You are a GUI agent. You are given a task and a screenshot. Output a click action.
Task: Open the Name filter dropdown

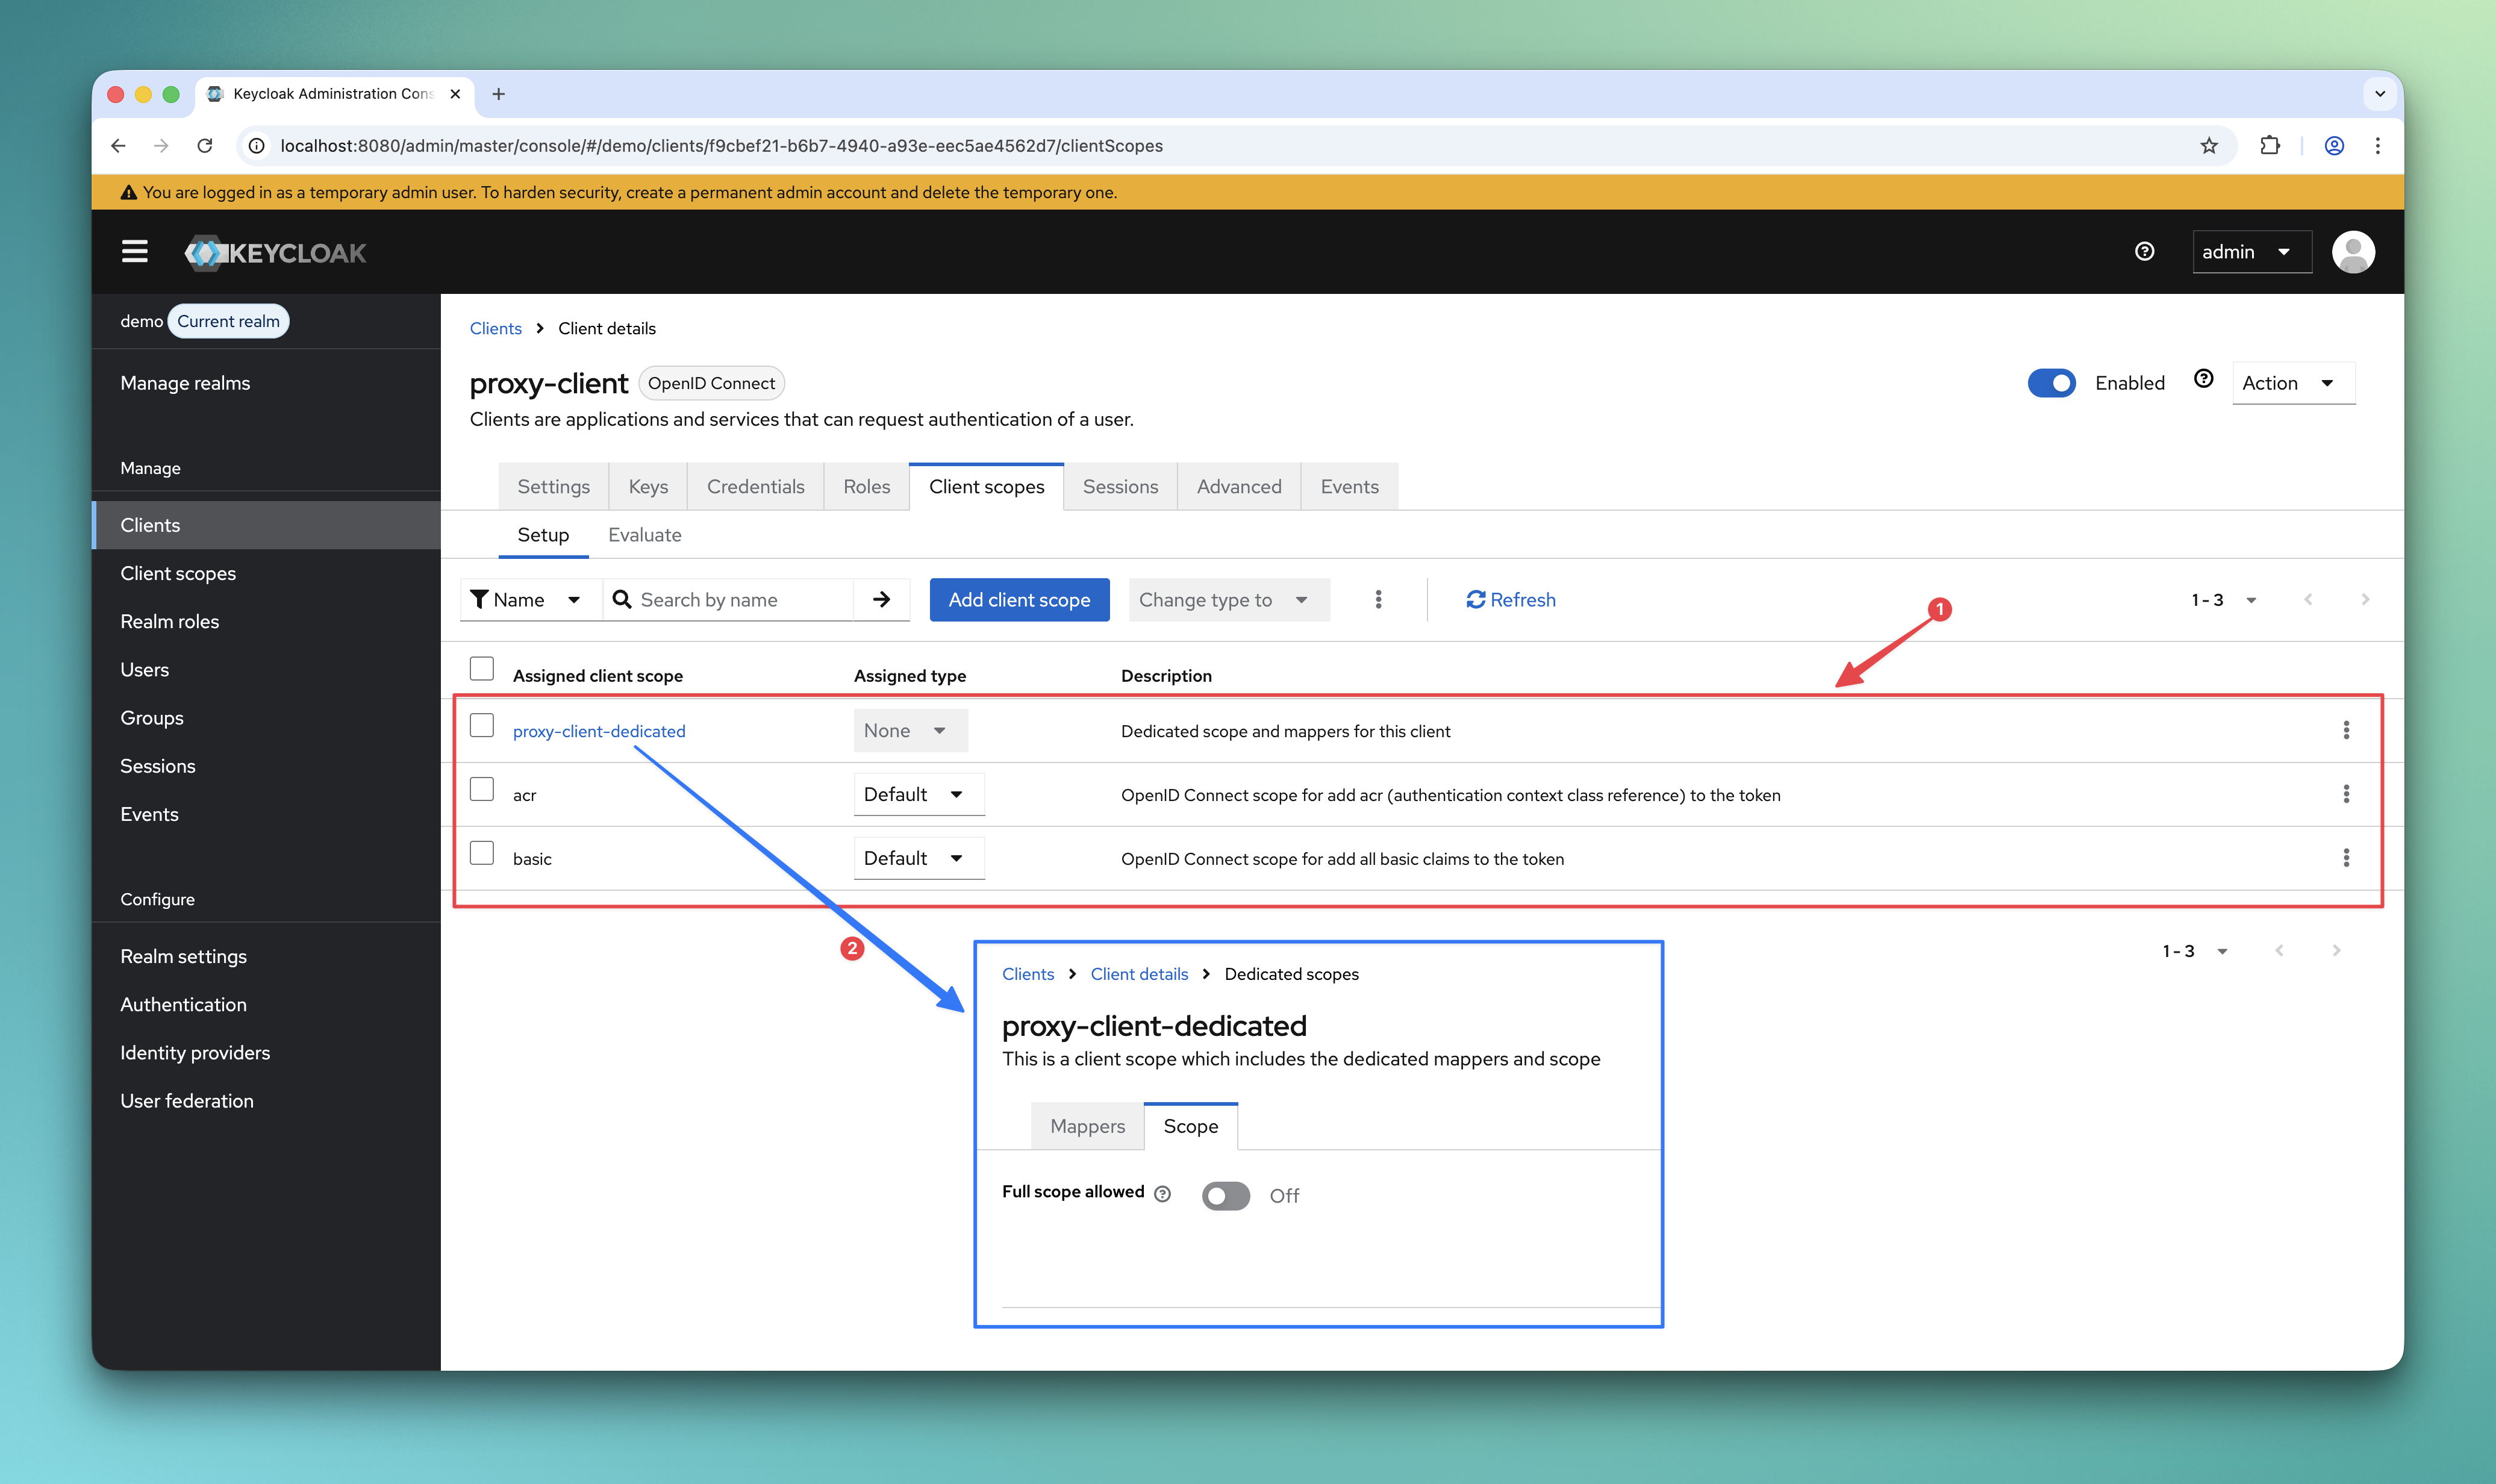coord(530,599)
